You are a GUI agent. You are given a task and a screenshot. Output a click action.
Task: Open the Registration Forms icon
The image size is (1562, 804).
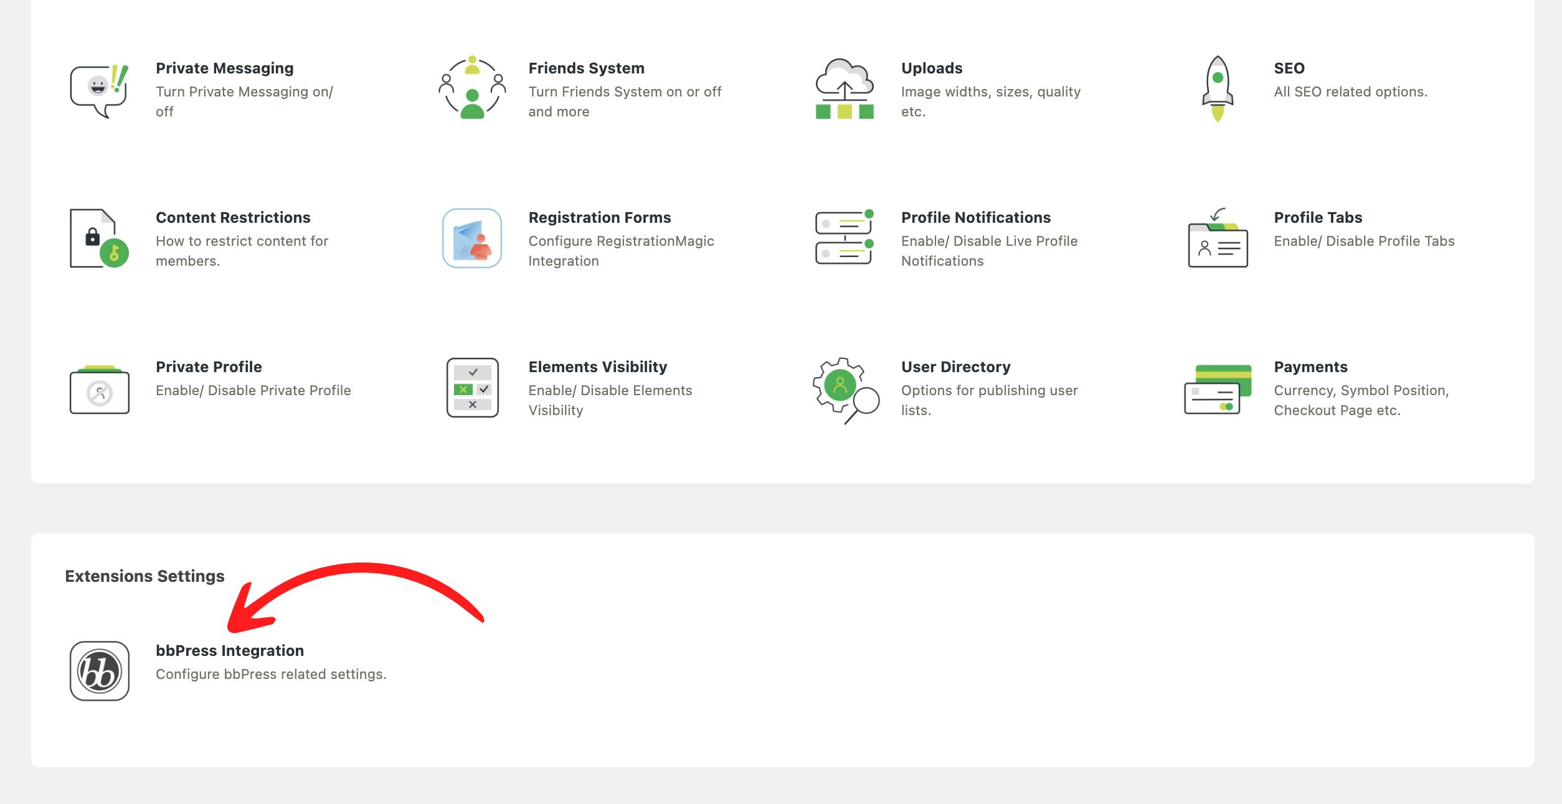(471, 238)
